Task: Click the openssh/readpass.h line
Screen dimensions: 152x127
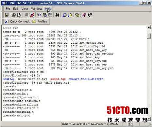Action: (18, 112)
